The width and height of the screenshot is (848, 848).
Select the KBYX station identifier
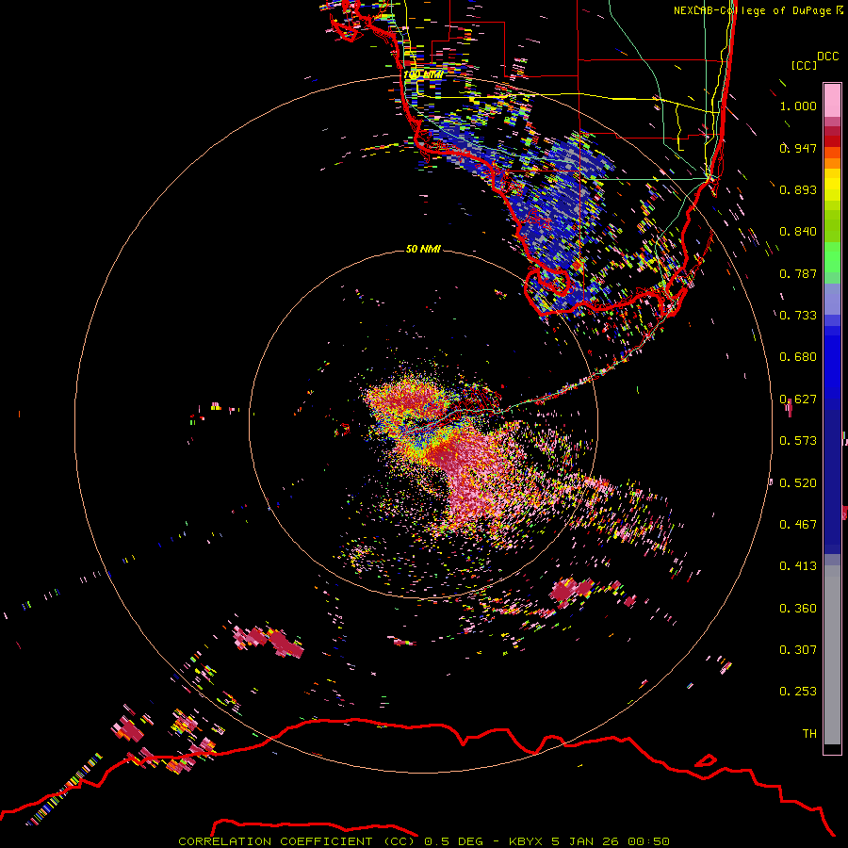tap(525, 841)
